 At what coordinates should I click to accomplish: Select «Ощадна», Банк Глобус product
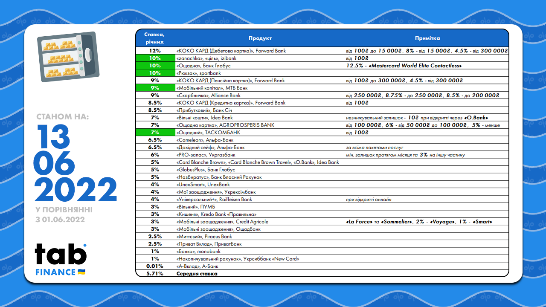[203, 66]
